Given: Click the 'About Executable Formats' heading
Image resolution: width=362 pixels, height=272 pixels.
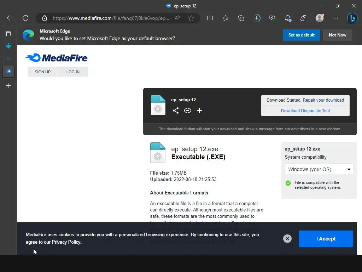Looking at the screenshot, I should 179,193.
